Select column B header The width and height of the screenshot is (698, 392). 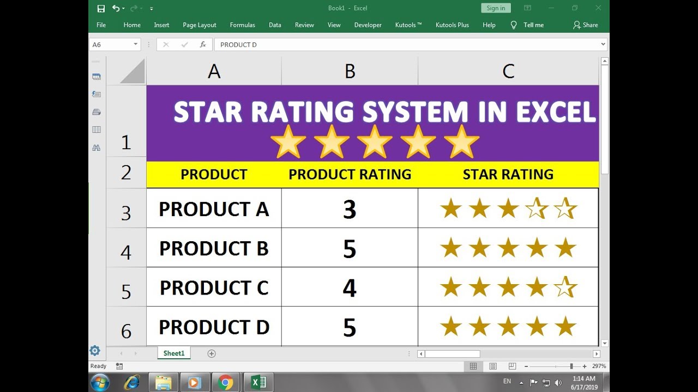point(350,71)
